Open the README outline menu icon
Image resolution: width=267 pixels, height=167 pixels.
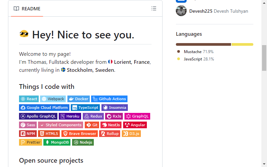pos(154,9)
